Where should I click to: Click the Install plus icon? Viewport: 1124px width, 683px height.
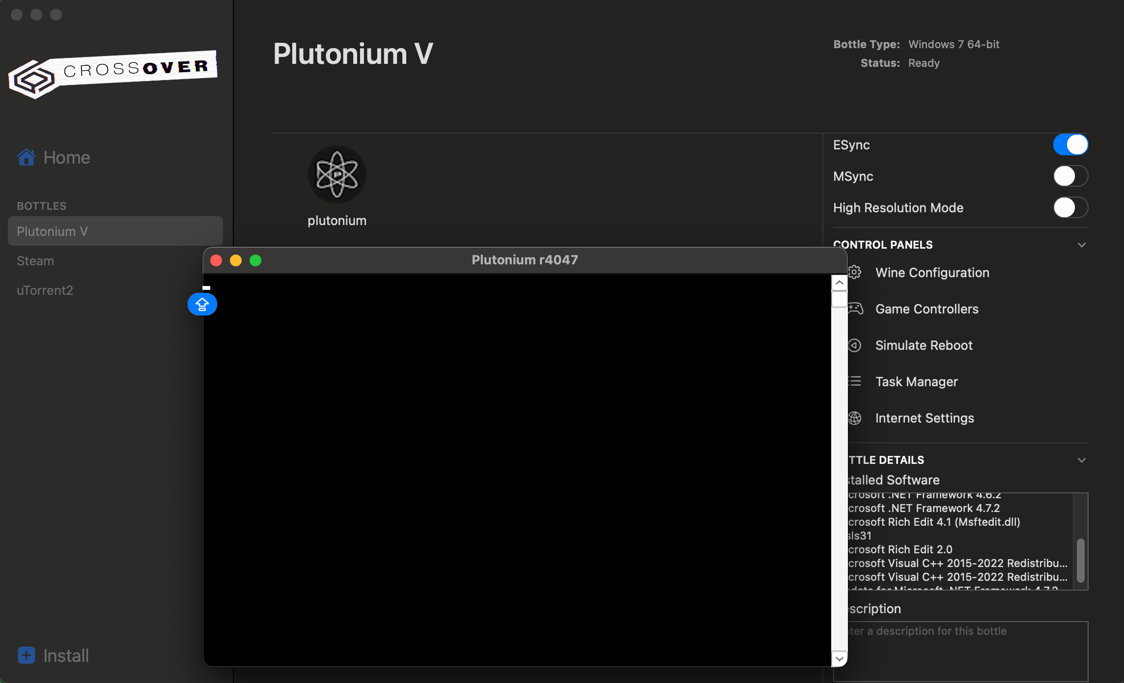27,655
